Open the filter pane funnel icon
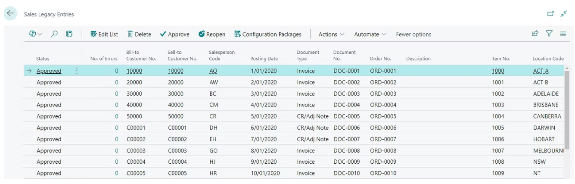The width and height of the screenshot is (575, 184). 549,34
